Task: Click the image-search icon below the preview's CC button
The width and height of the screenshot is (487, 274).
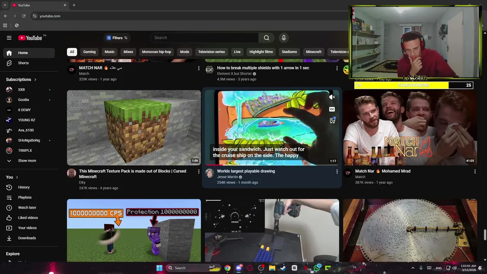Action: point(332,121)
